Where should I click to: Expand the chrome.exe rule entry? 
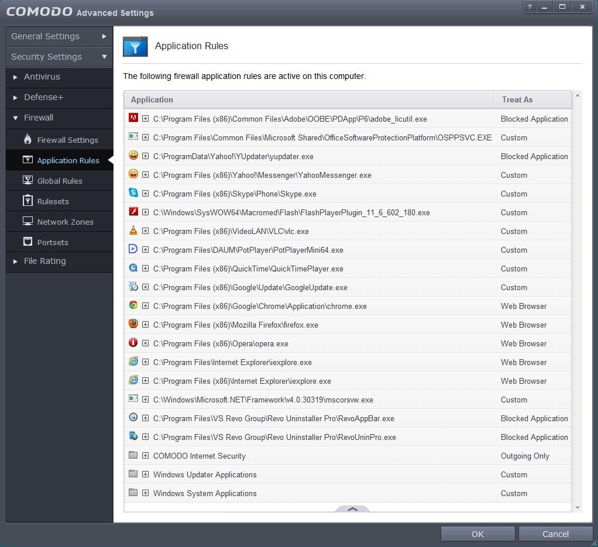[x=145, y=306]
